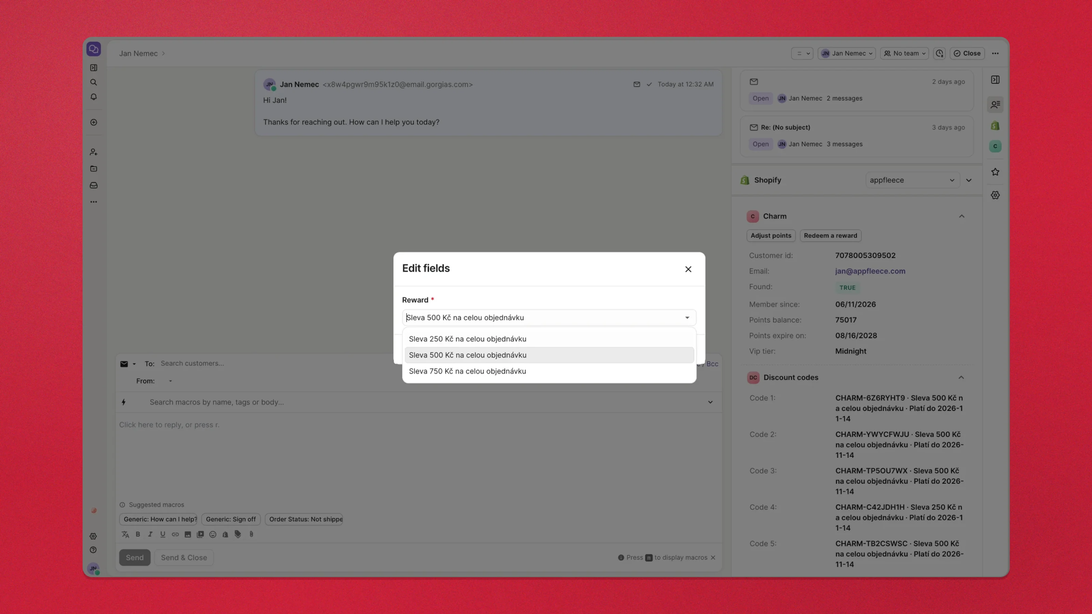Click the Send & Close button

pyautogui.click(x=184, y=558)
